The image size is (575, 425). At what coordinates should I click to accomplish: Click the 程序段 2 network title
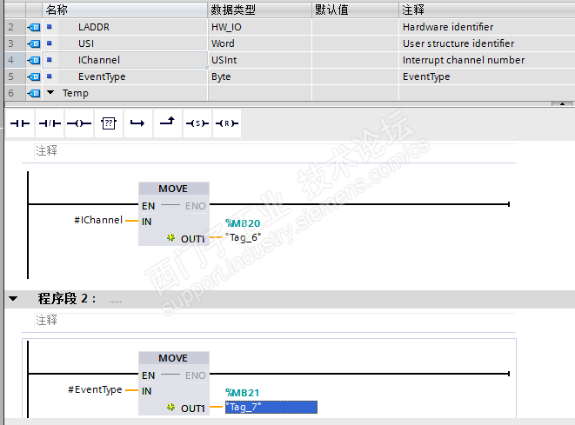66,299
